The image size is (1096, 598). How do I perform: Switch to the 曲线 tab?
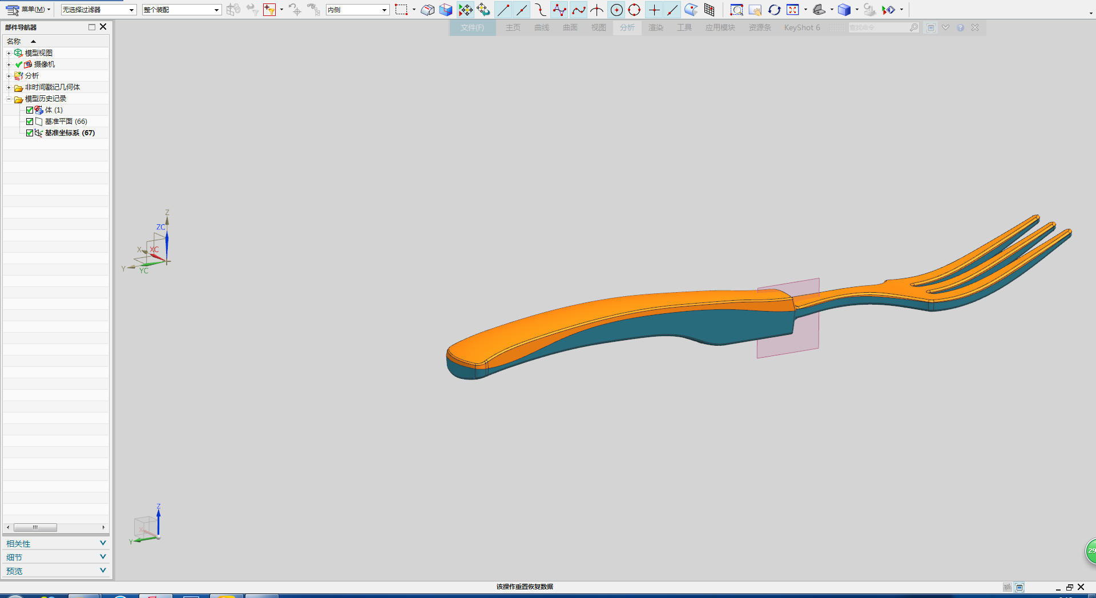click(x=541, y=27)
